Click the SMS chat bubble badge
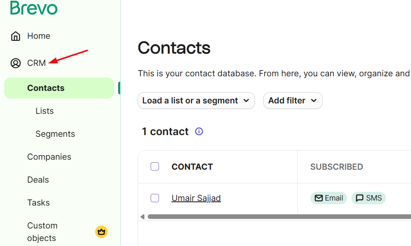The width and height of the screenshot is (411, 246). 368,198
